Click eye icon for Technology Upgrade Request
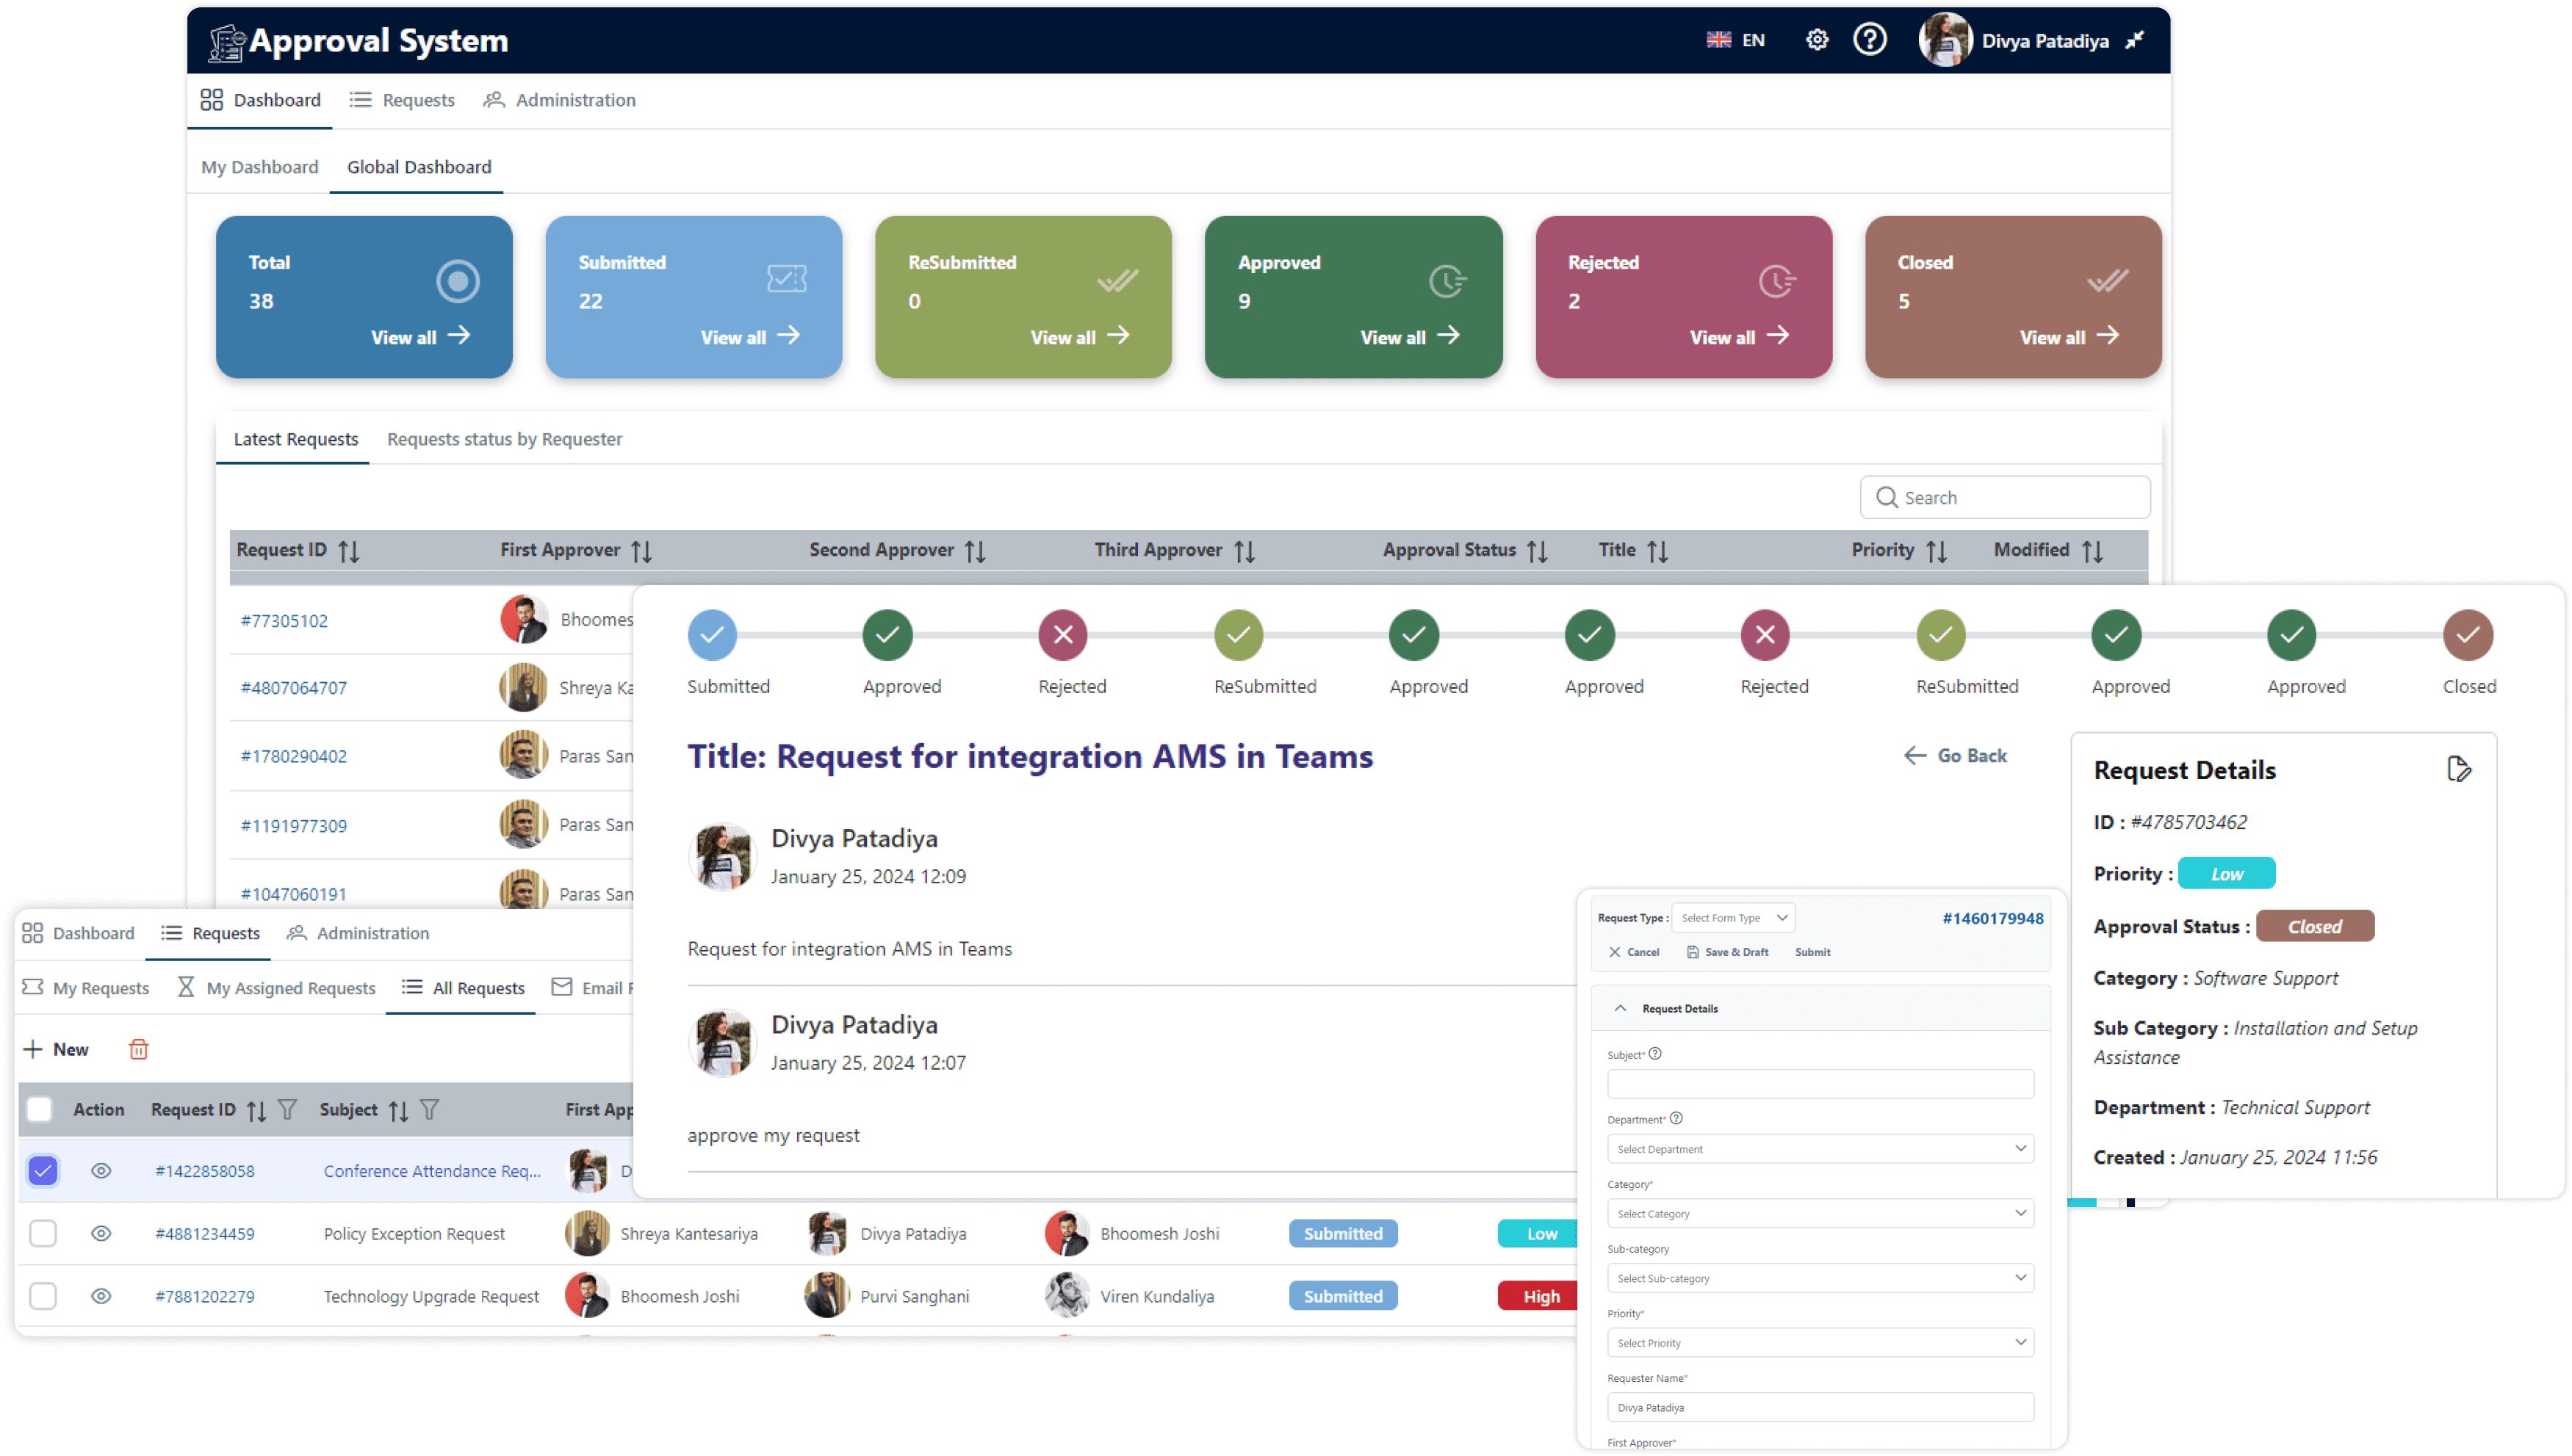2572x1456 pixels. (101, 1296)
